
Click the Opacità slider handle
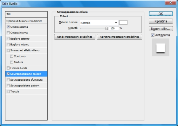tap(106, 28)
